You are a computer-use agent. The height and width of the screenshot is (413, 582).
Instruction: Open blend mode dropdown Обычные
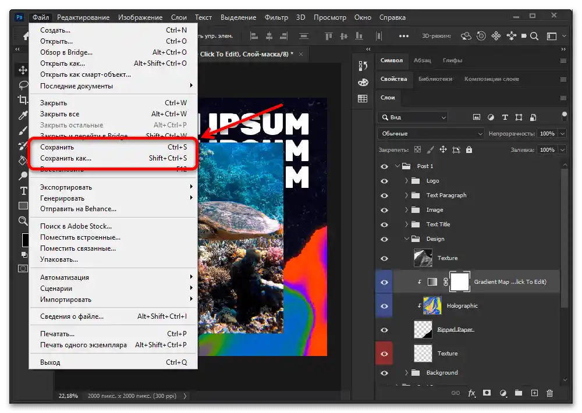[x=431, y=134]
